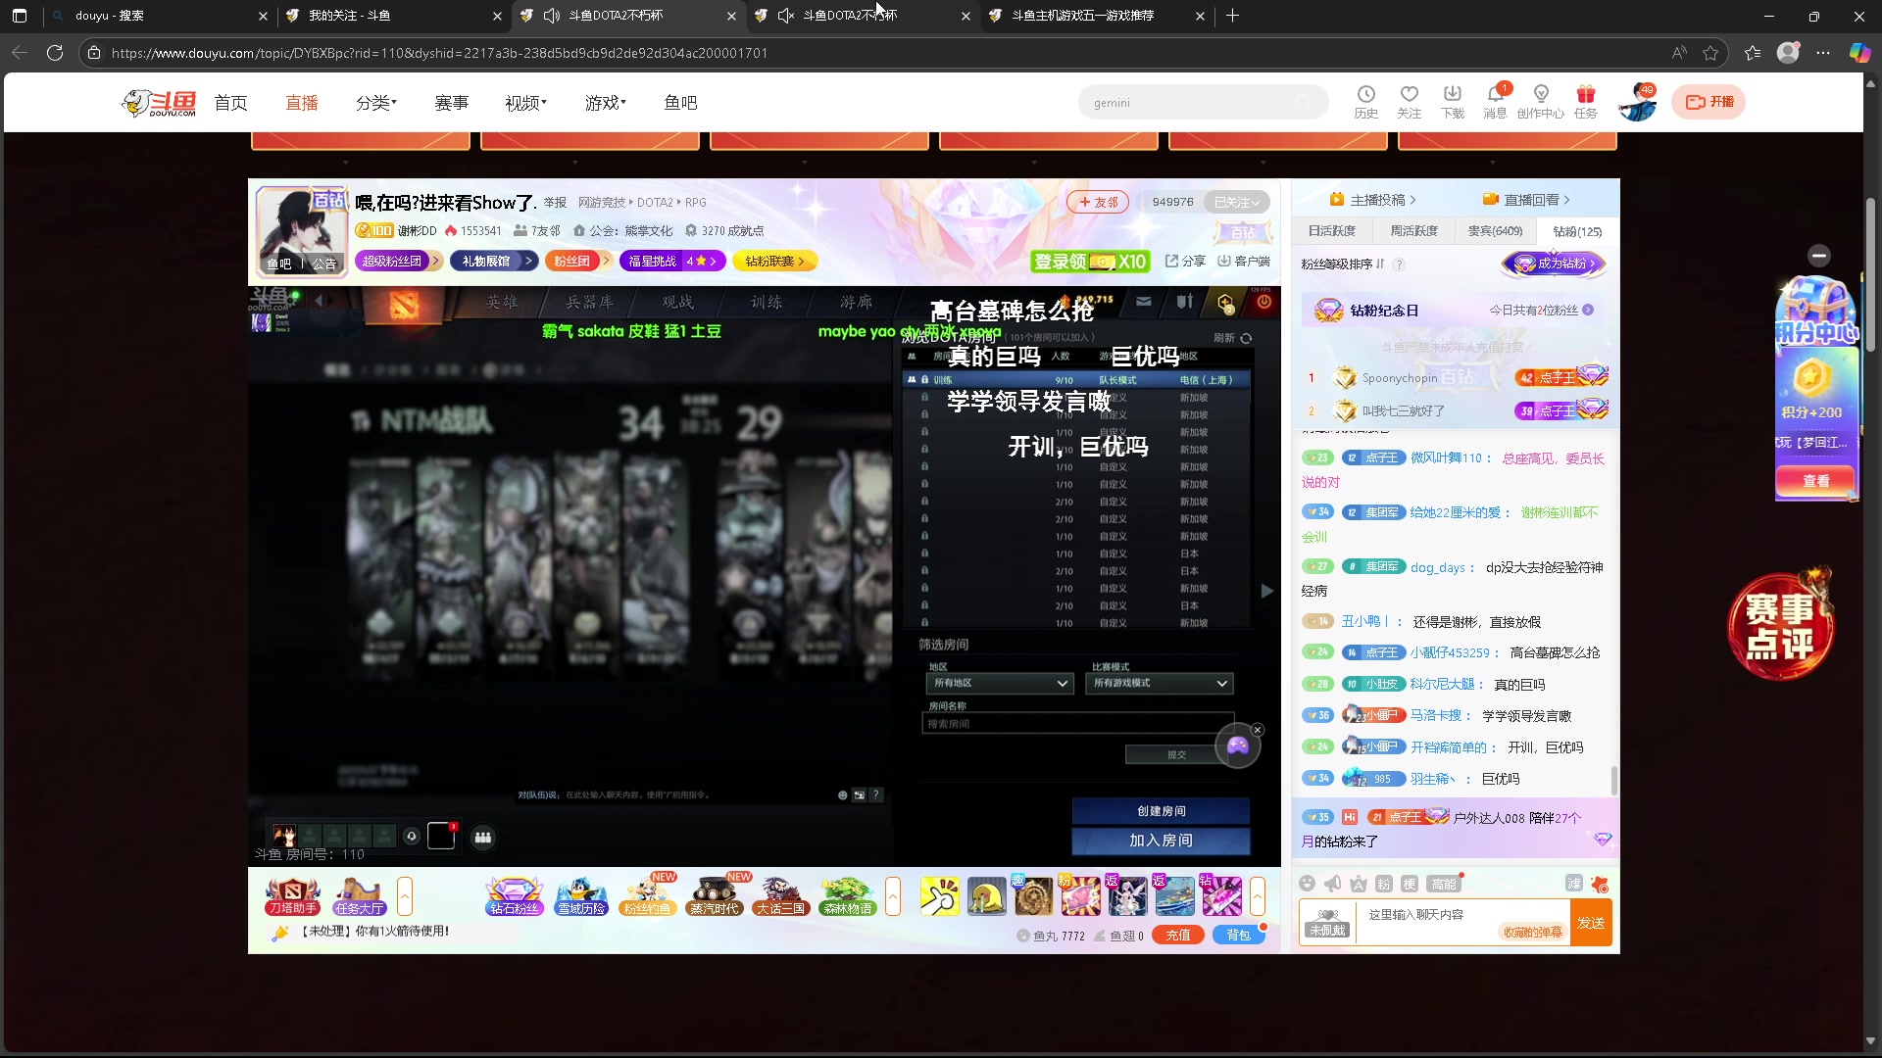Open the 钻石粉丝 diamond fans icon
The width and height of the screenshot is (1882, 1058).
[x=515, y=895]
